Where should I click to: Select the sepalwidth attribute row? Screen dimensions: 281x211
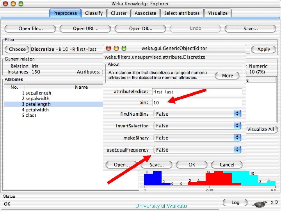click(53, 98)
